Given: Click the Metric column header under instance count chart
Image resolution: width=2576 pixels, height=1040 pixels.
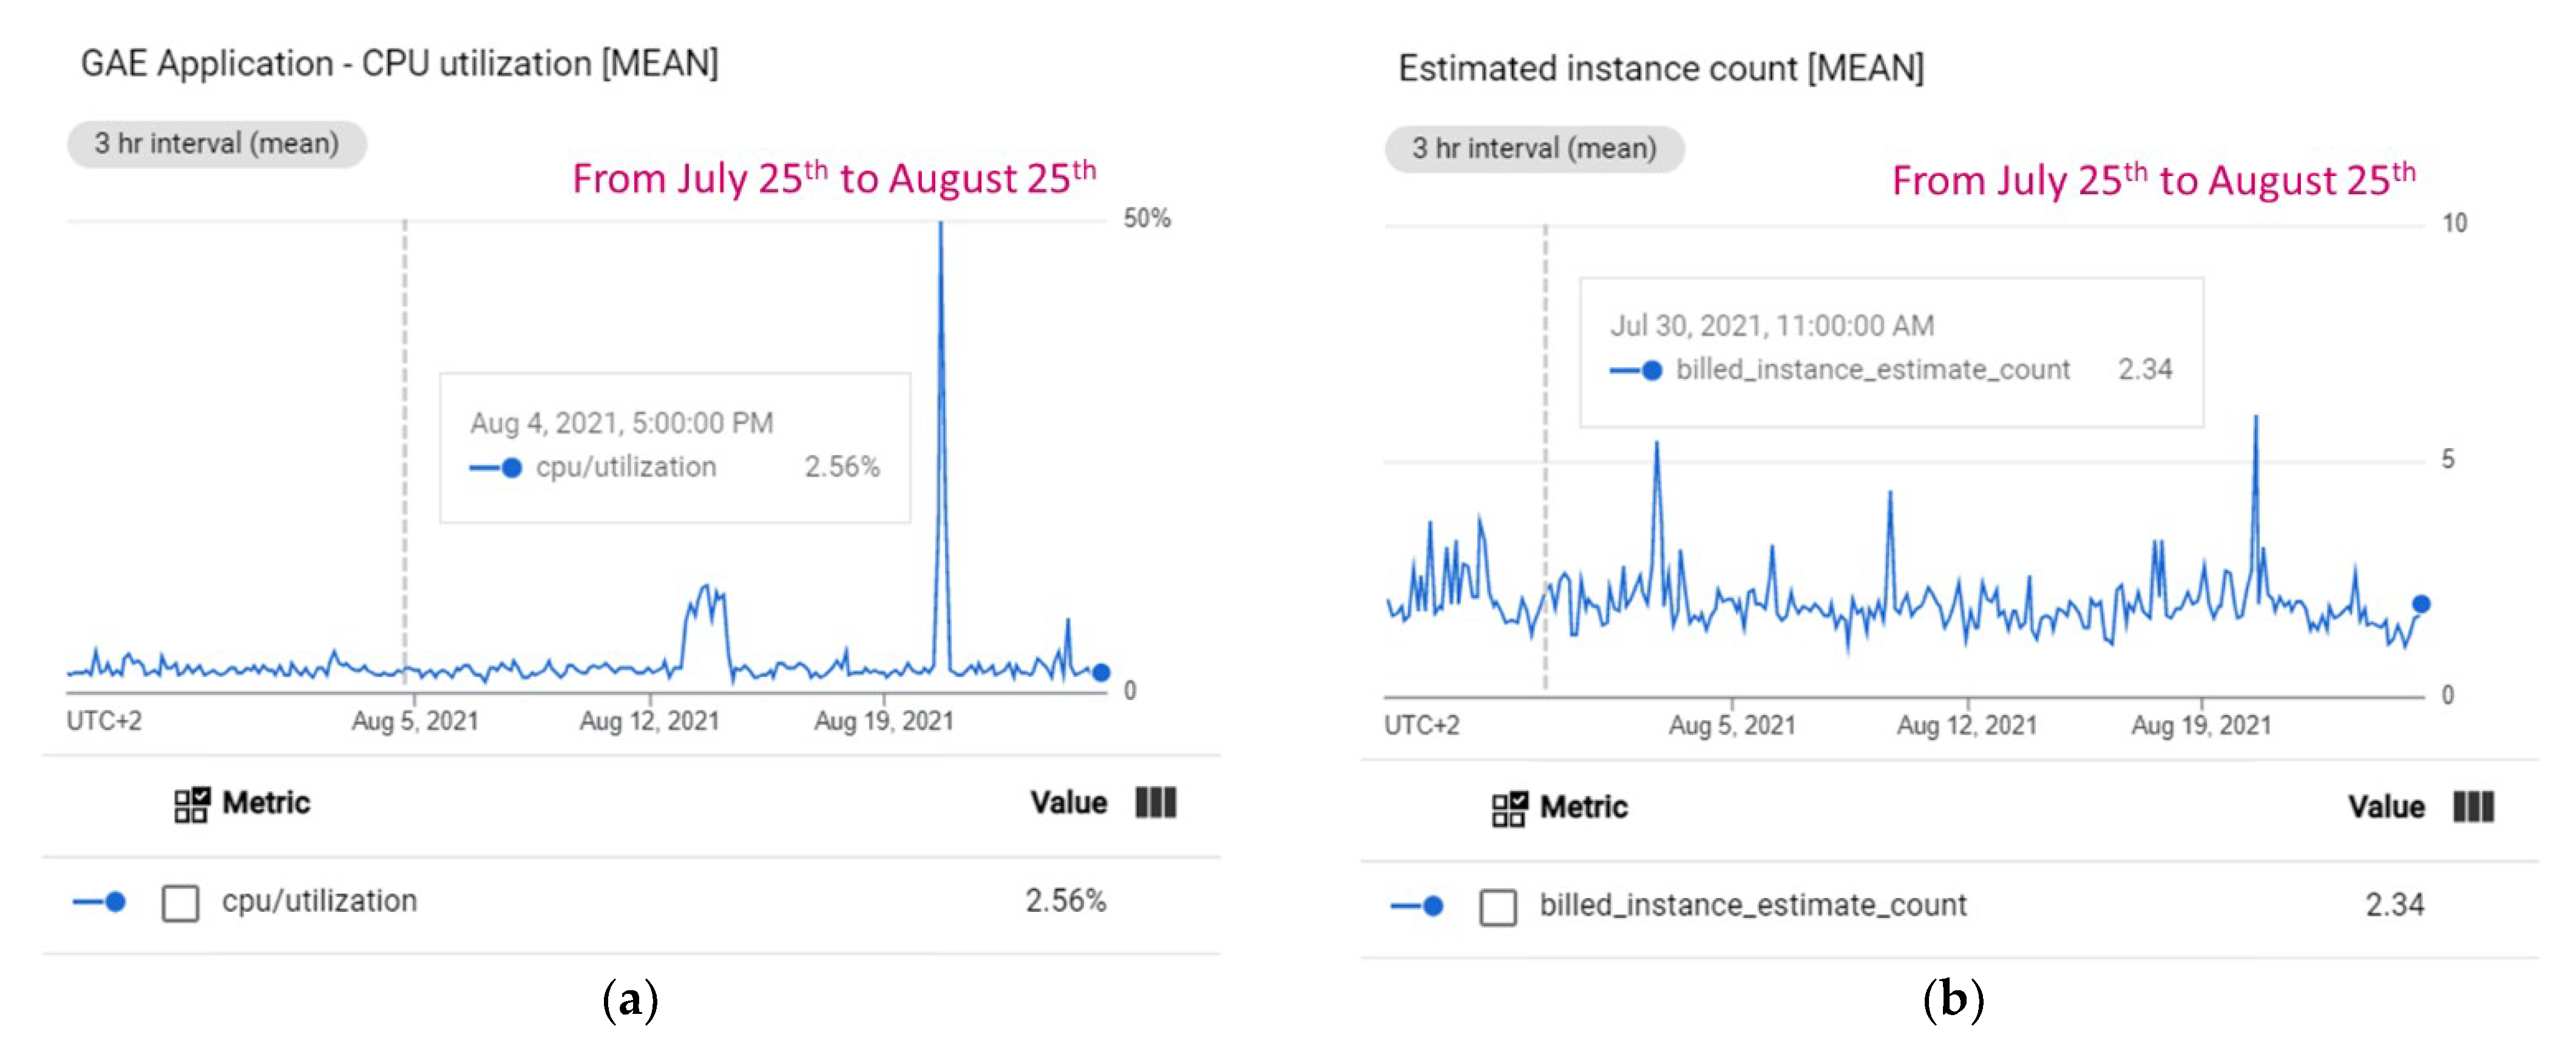Looking at the screenshot, I should pyautogui.click(x=1583, y=807).
